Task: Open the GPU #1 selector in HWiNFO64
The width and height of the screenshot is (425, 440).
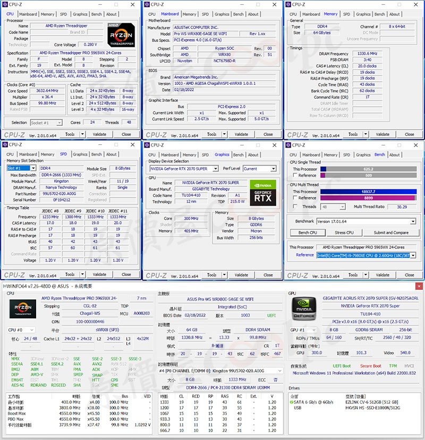Action: 303,330
